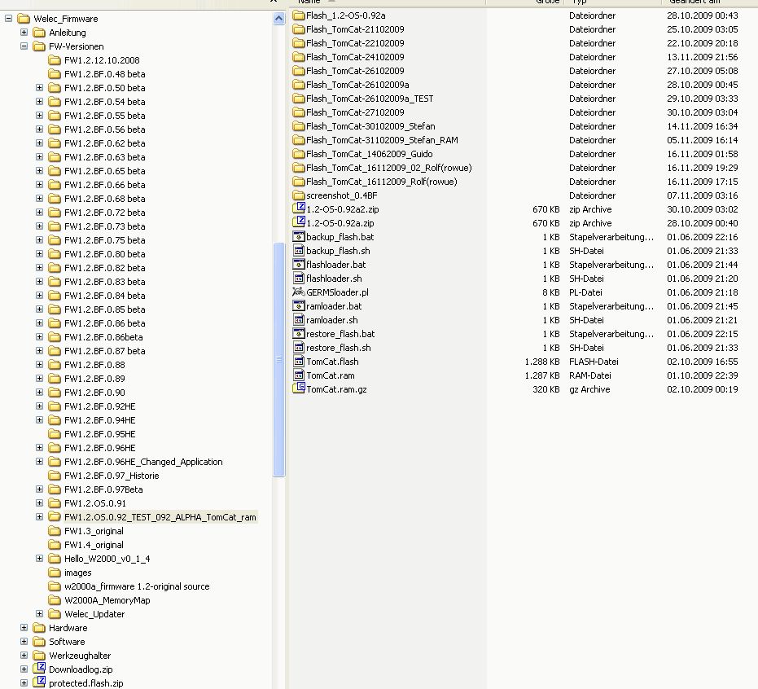Expand the FW1.2.BF.0.88 node
This screenshot has width=758, height=689.
pyautogui.click(x=40, y=365)
